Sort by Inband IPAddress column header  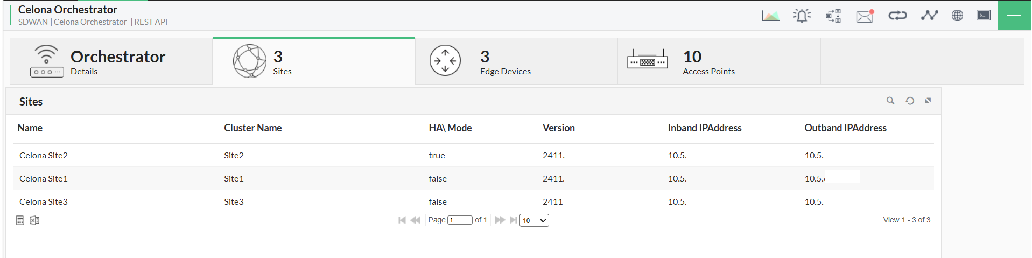[x=705, y=128]
